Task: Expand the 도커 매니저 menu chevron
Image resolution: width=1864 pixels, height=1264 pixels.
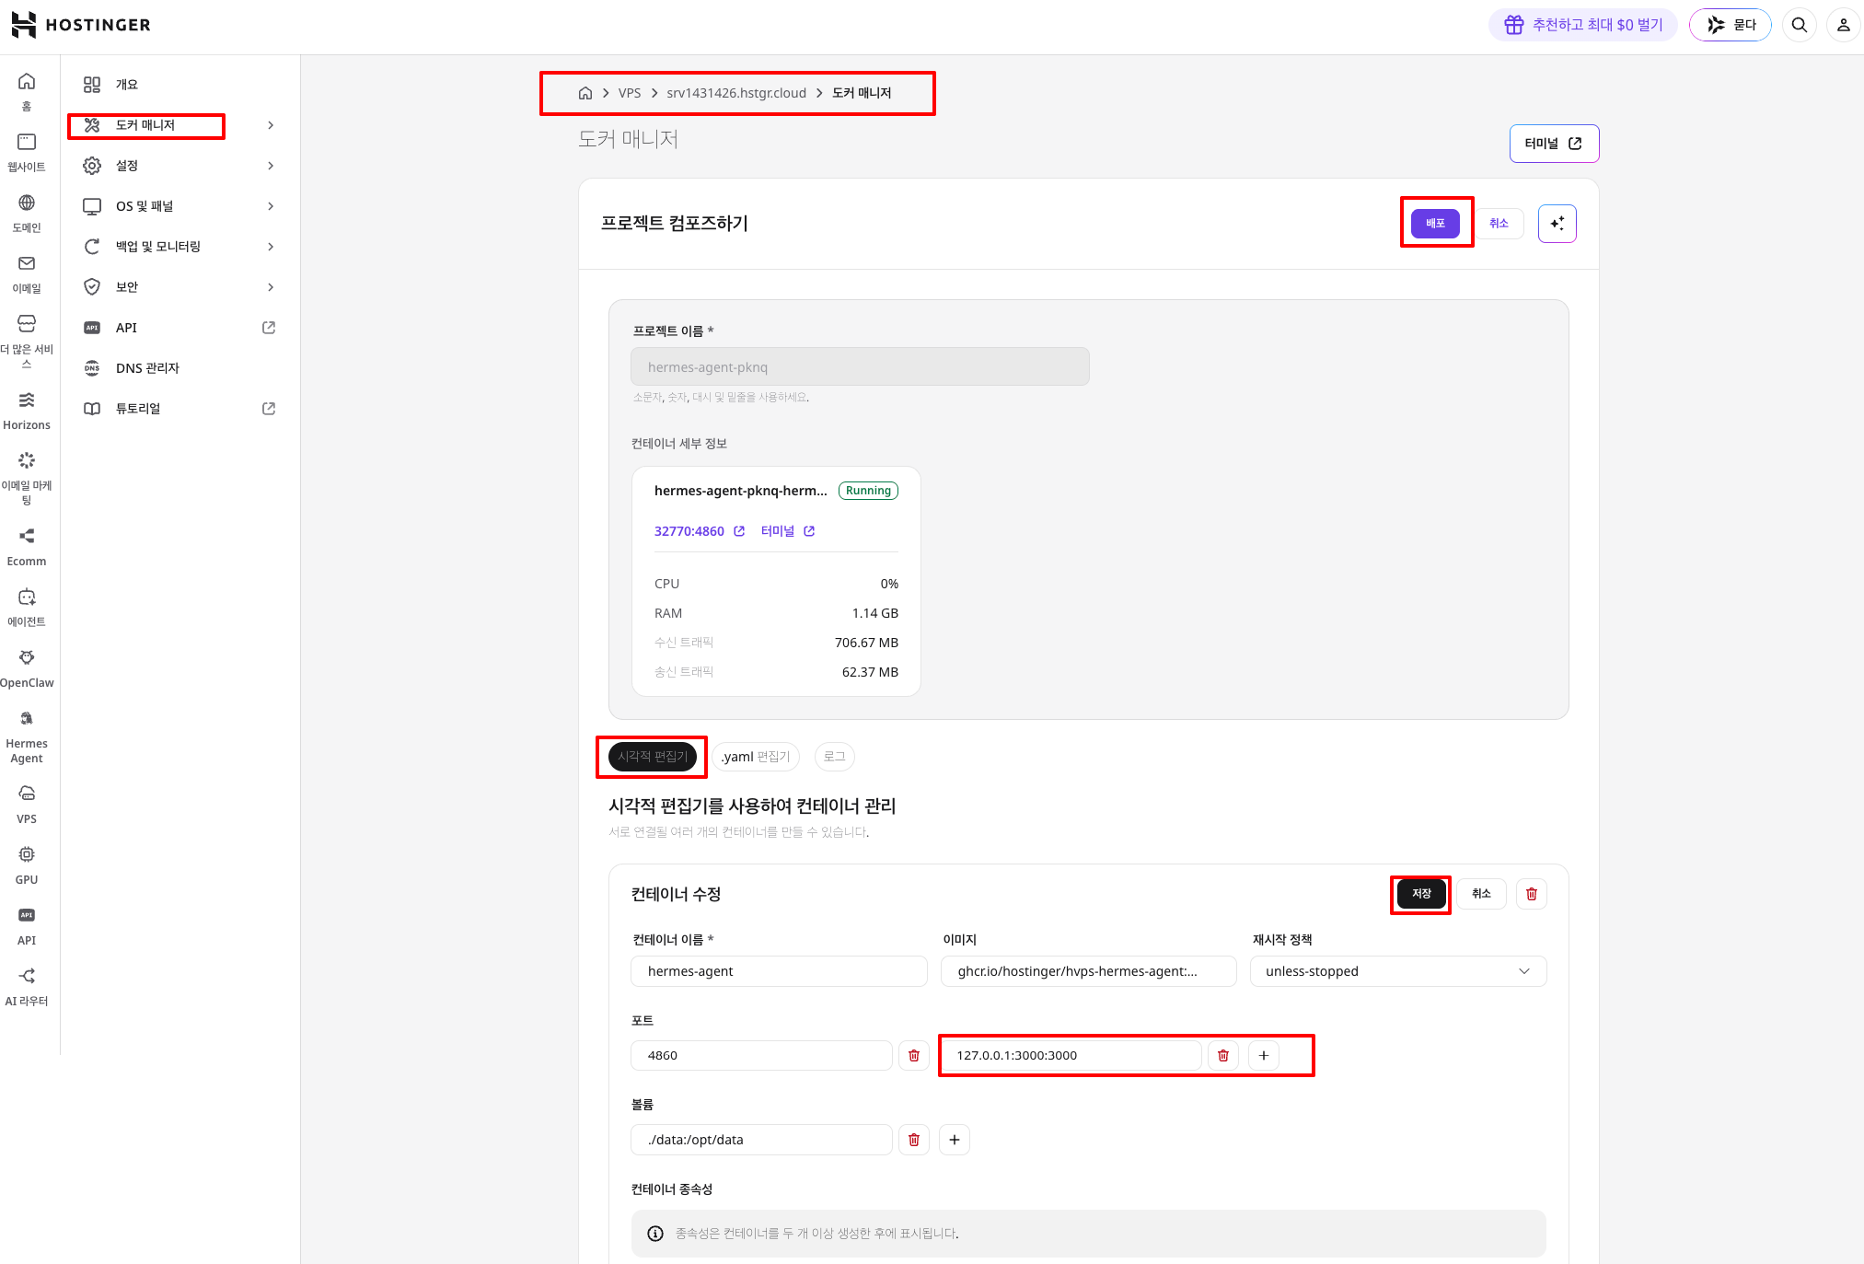Action: tap(270, 125)
